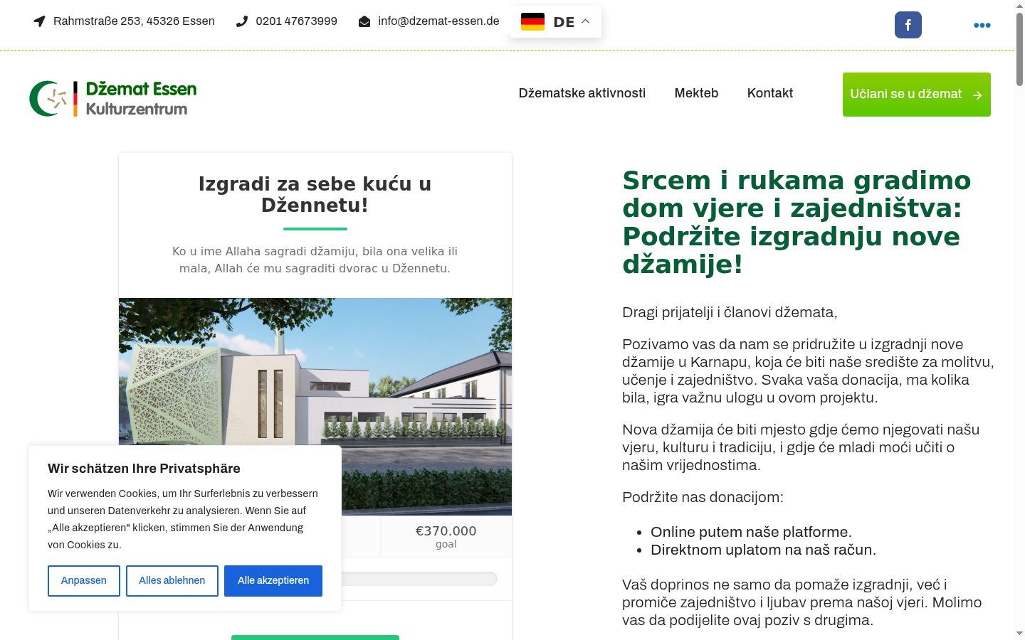Click the German flag icon
This screenshot has width=1025, height=640.
point(532,21)
